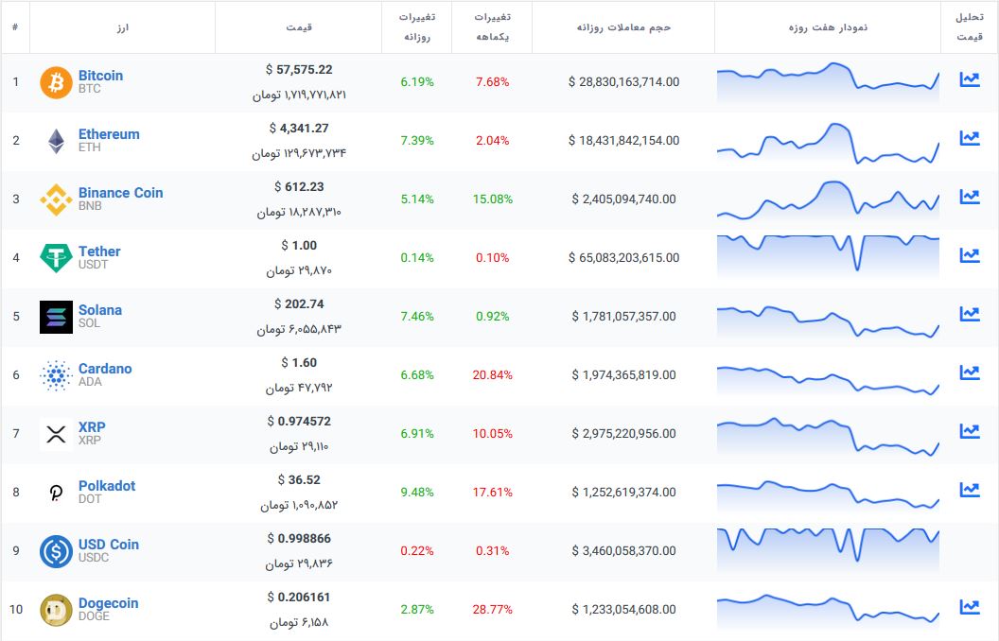View Bitcoin seven-day sparkline chart
The height and width of the screenshot is (641, 999).
(x=828, y=82)
